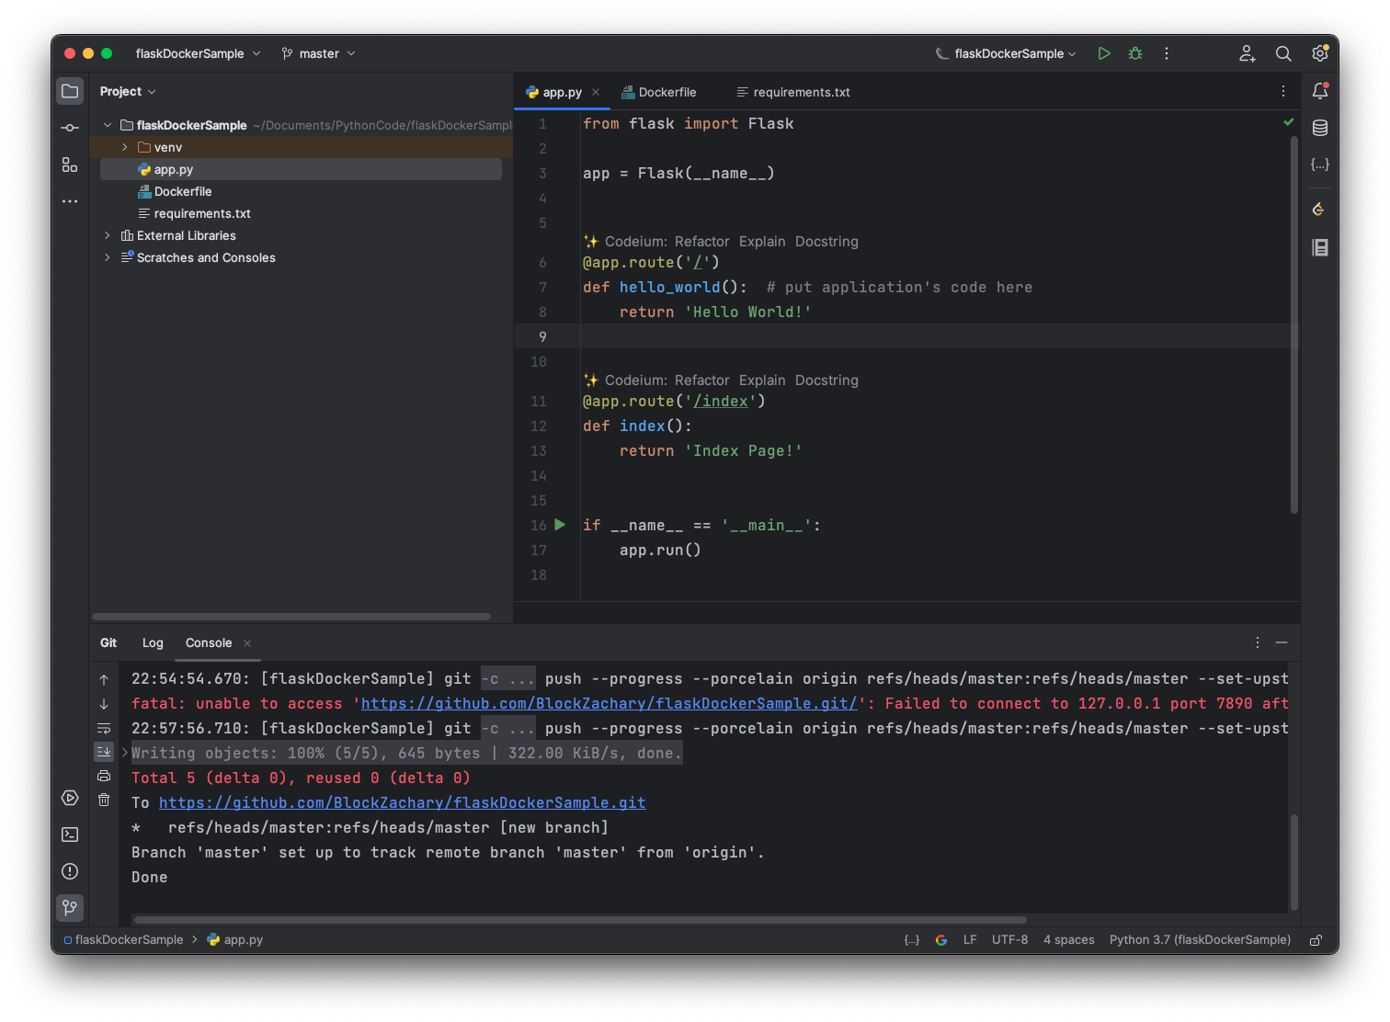Run the flaskDockerSample configuration
Screen dimensions: 1390x1022
(1104, 53)
